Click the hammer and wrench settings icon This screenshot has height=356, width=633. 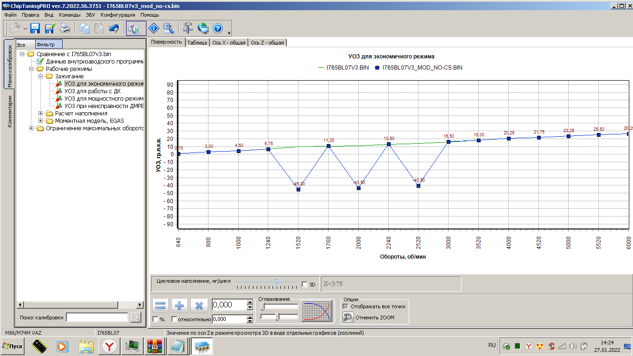click(188, 28)
